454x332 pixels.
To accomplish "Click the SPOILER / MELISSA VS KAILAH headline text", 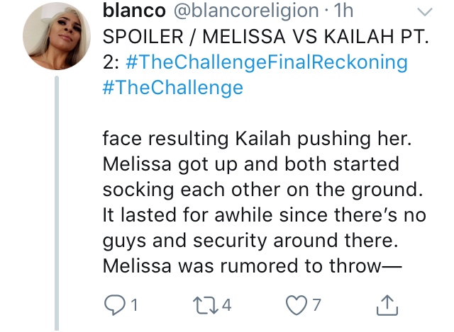I will tap(265, 36).
